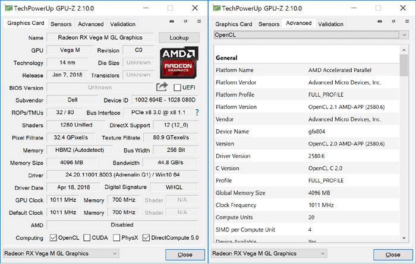Click the Bus Interface question mark icon
This screenshot has width=416, height=264.
tap(197, 112)
